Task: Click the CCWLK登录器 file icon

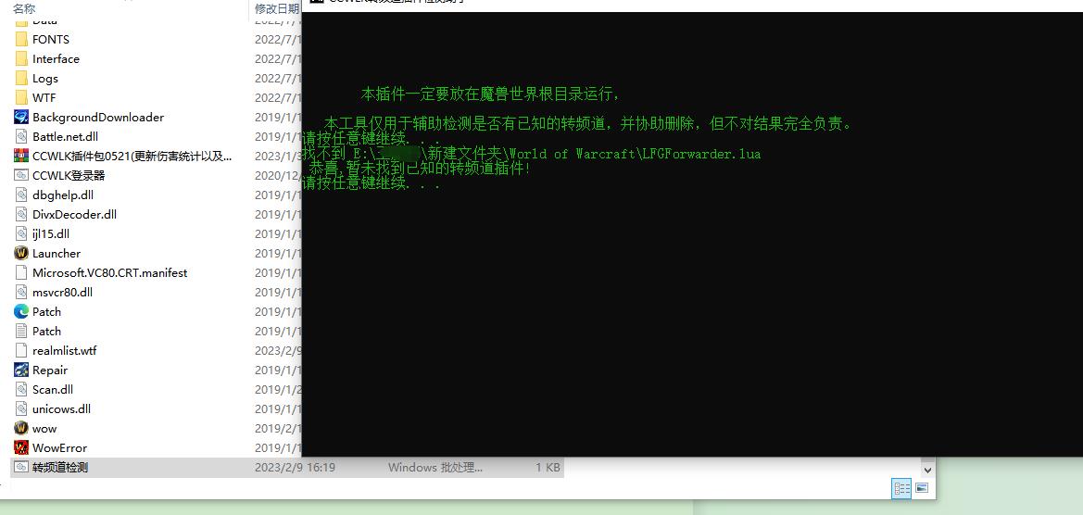Action: [21, 175]
